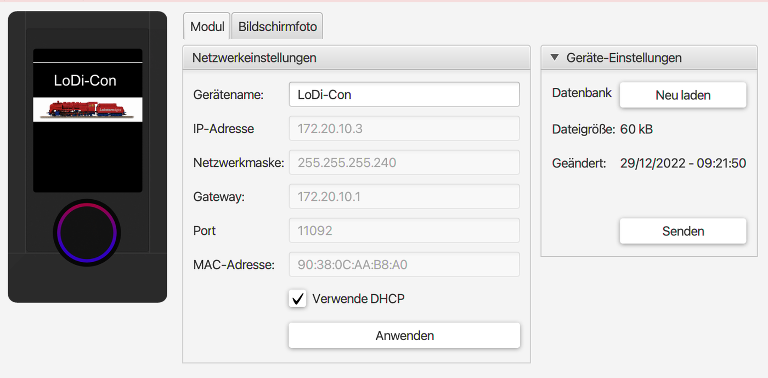The height and width of the screenshot is (378, 768).
Task: Collapse the Geräte-Einstellungen section triangle
Action: click(x=555, y=57)
